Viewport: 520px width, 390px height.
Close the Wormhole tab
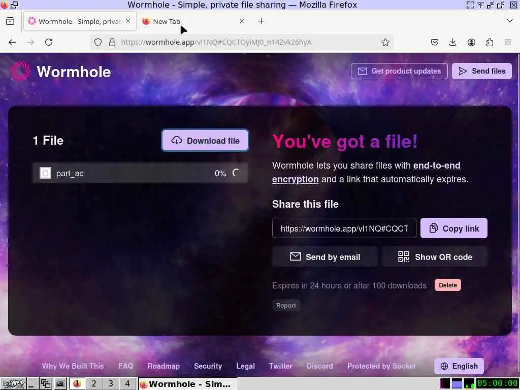click(128, 21)
